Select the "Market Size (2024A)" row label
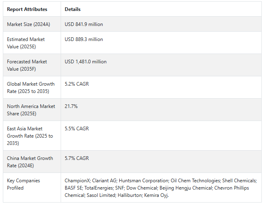Image resolution: width=263 pixels, height=205 pixels. pos(28,24)
